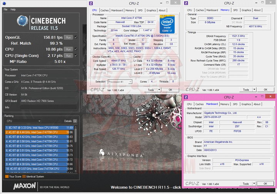Open Mainboard tab in first CPU-Z window
Screen dimensions: 277x194
coord(117,10)
